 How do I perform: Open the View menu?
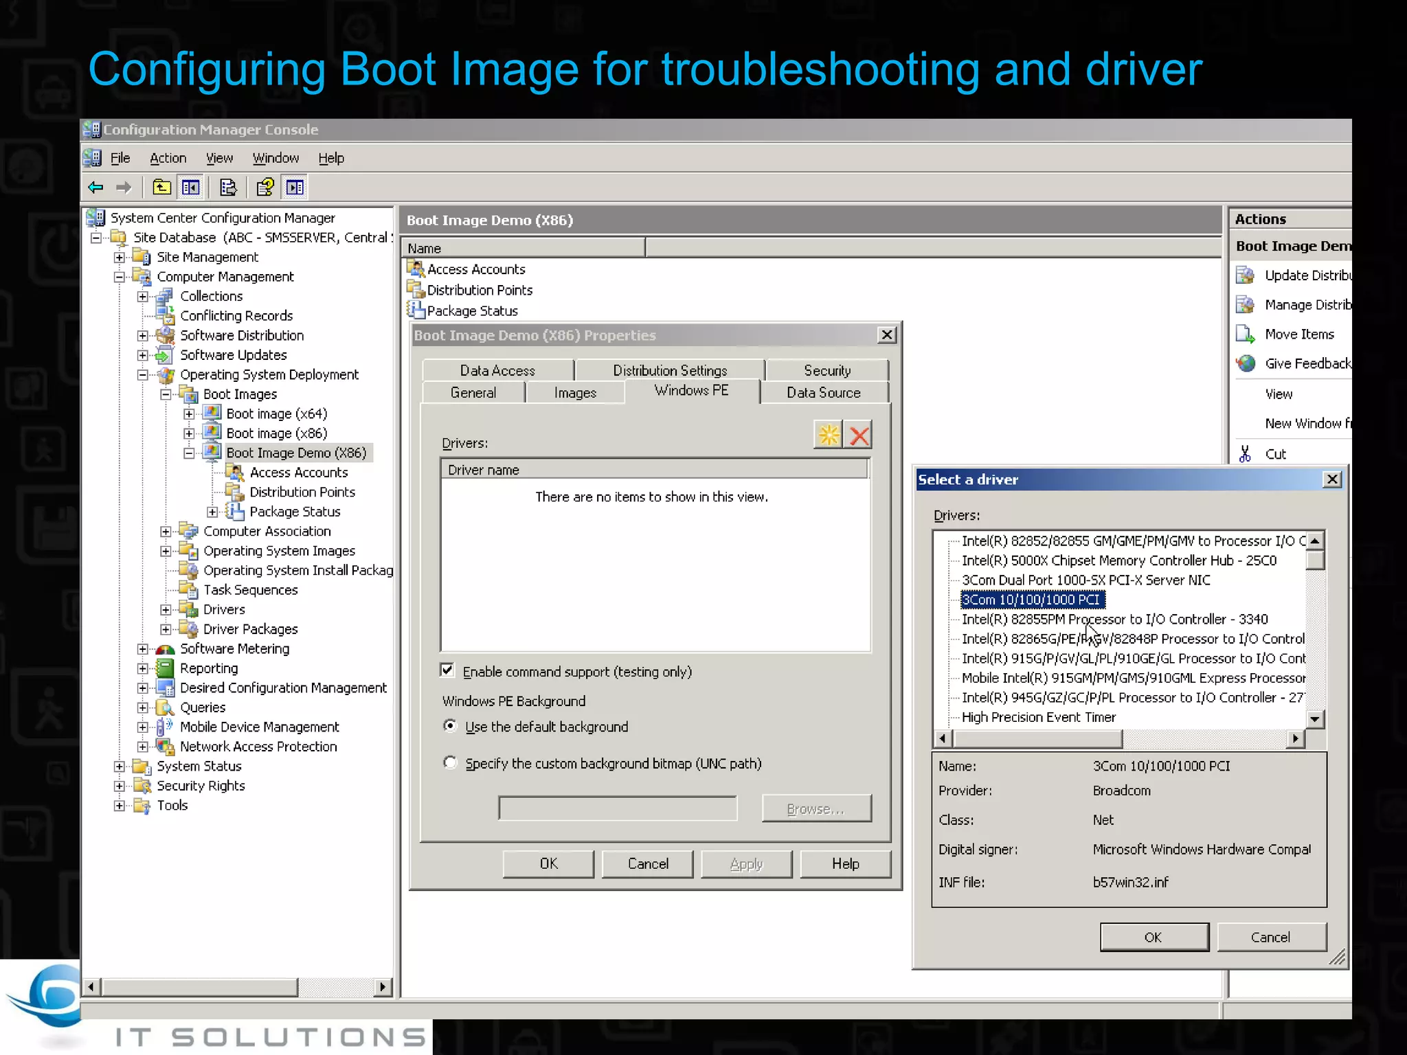pyautogui.click(x=219, y=158)
